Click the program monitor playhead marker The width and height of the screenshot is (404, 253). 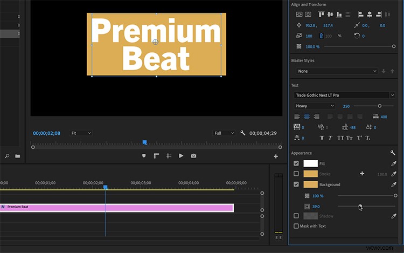tap(144, 142)
